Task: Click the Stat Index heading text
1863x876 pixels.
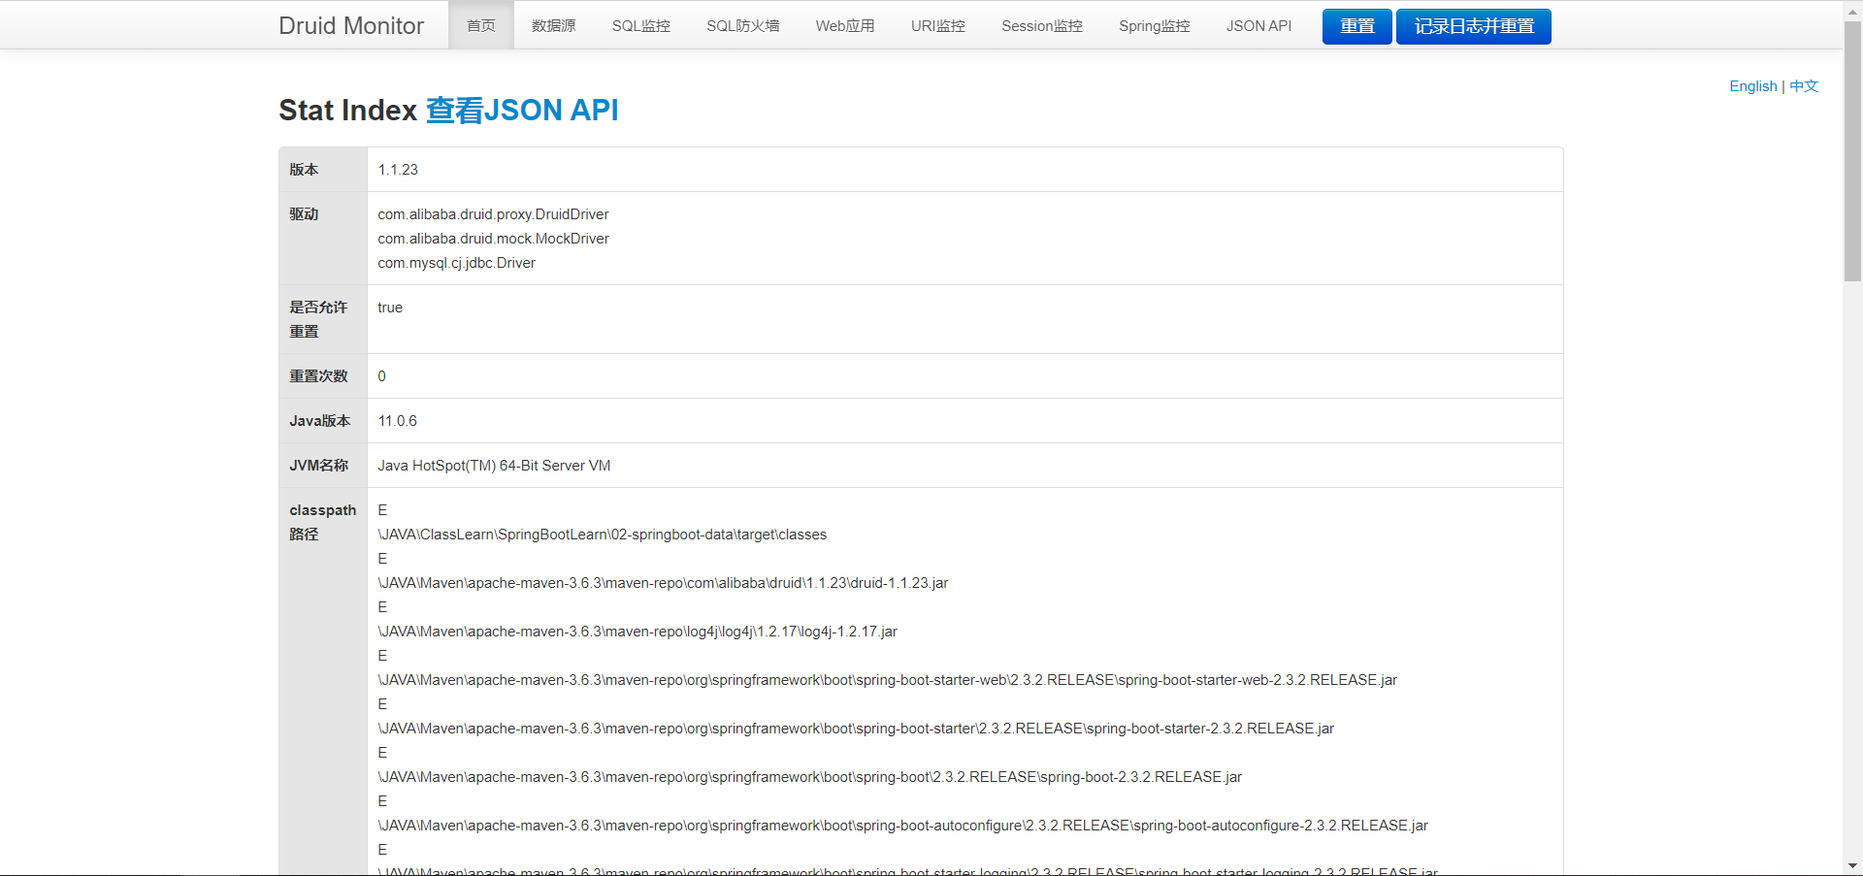Action: tap(347, 111)
